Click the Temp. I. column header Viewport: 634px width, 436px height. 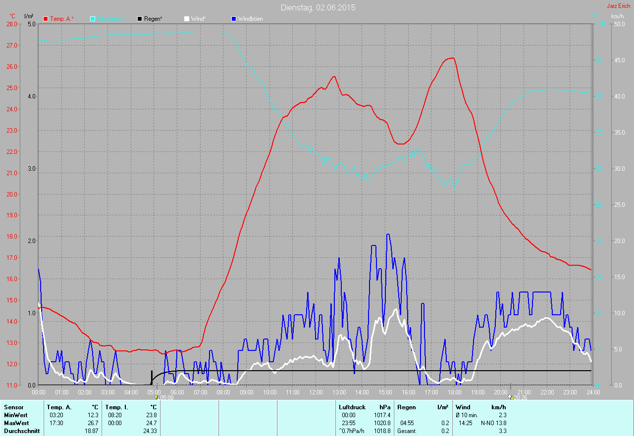point(117,407)
